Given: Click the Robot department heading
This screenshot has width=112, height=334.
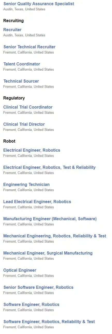Looking at the screenshot, I should [9, 141].
